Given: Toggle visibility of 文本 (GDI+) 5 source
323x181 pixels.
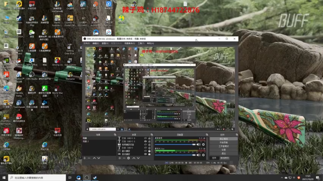Looking at the screenshot, I should tap(145, 138).
